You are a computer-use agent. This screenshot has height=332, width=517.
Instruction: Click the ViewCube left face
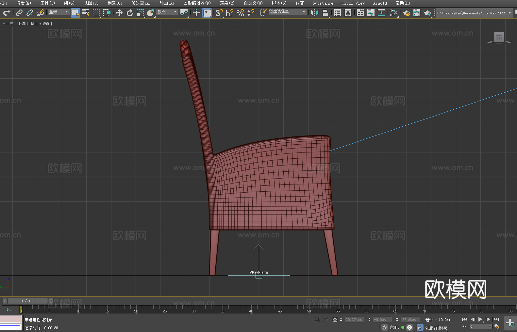point(499,37)
